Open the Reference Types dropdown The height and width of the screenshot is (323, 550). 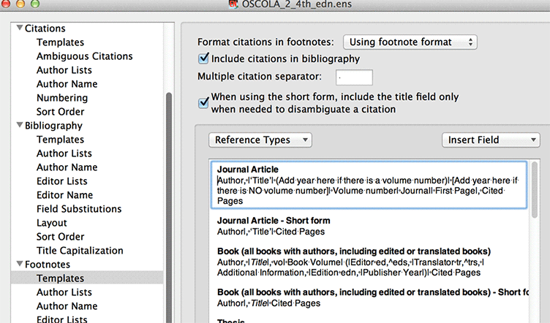tap(260, 140)
